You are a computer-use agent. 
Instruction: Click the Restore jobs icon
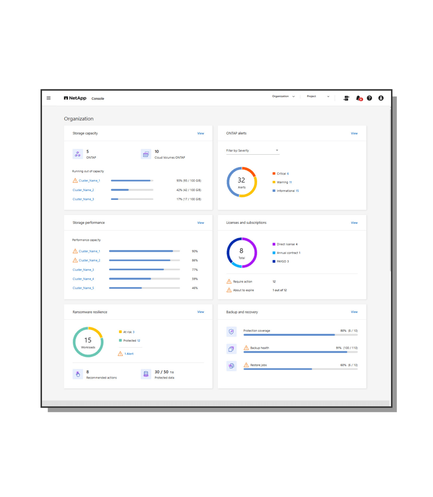coord(232,366)
